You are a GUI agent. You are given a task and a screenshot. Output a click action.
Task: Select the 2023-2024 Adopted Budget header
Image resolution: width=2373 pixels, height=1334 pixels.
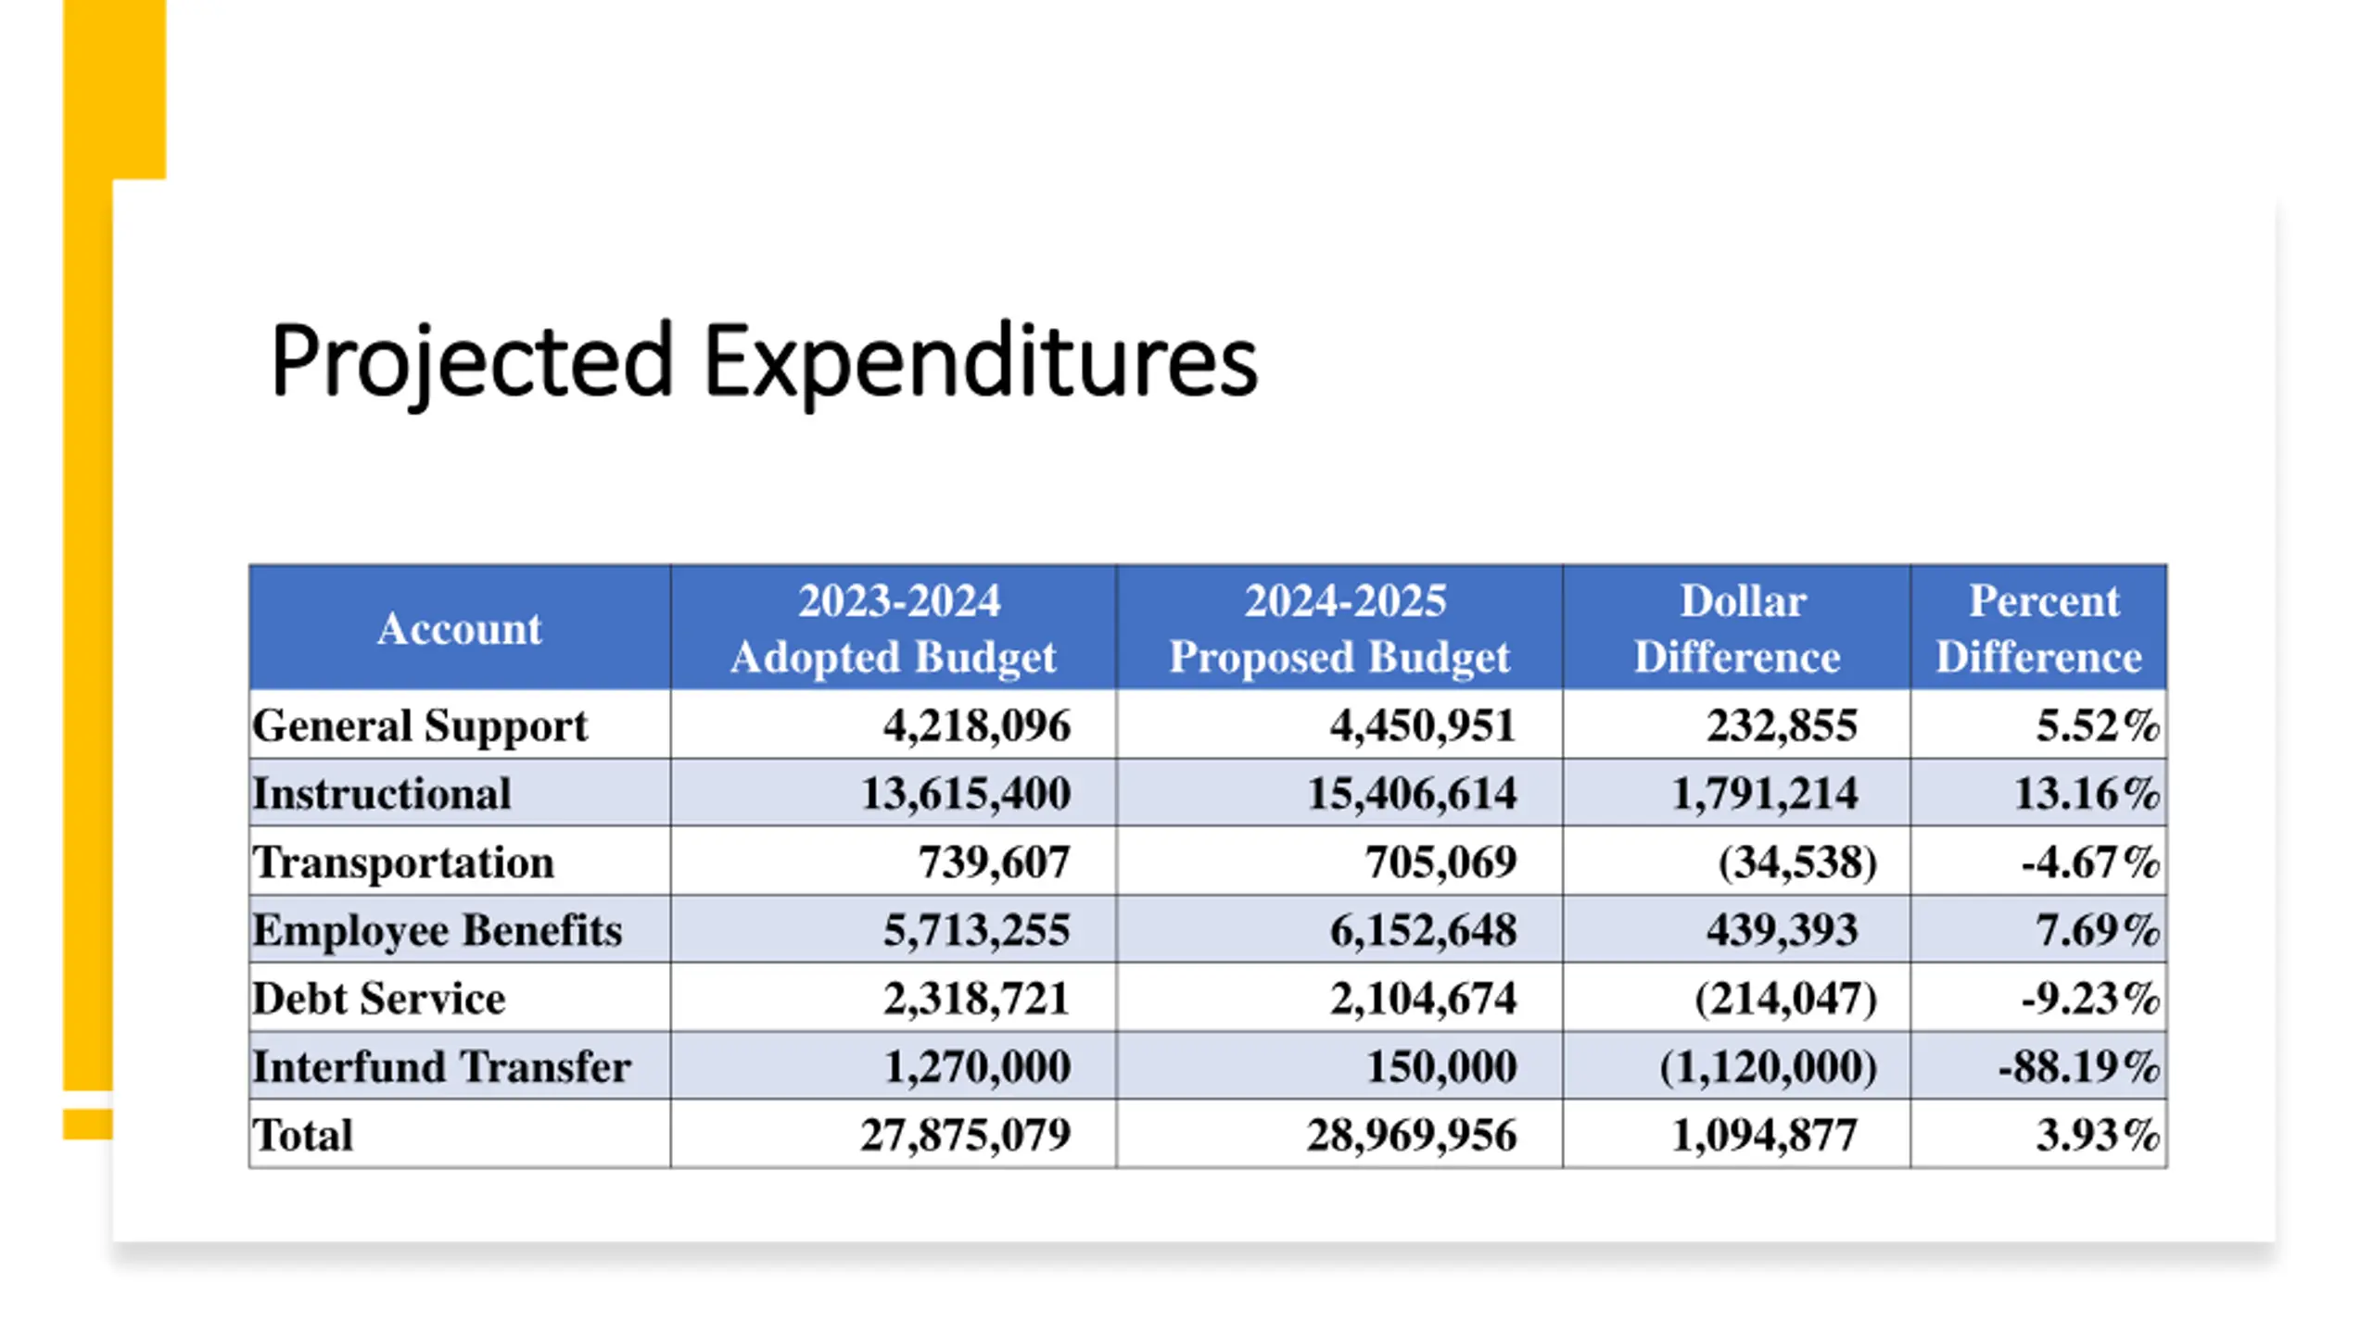click(x=894, y=628)
